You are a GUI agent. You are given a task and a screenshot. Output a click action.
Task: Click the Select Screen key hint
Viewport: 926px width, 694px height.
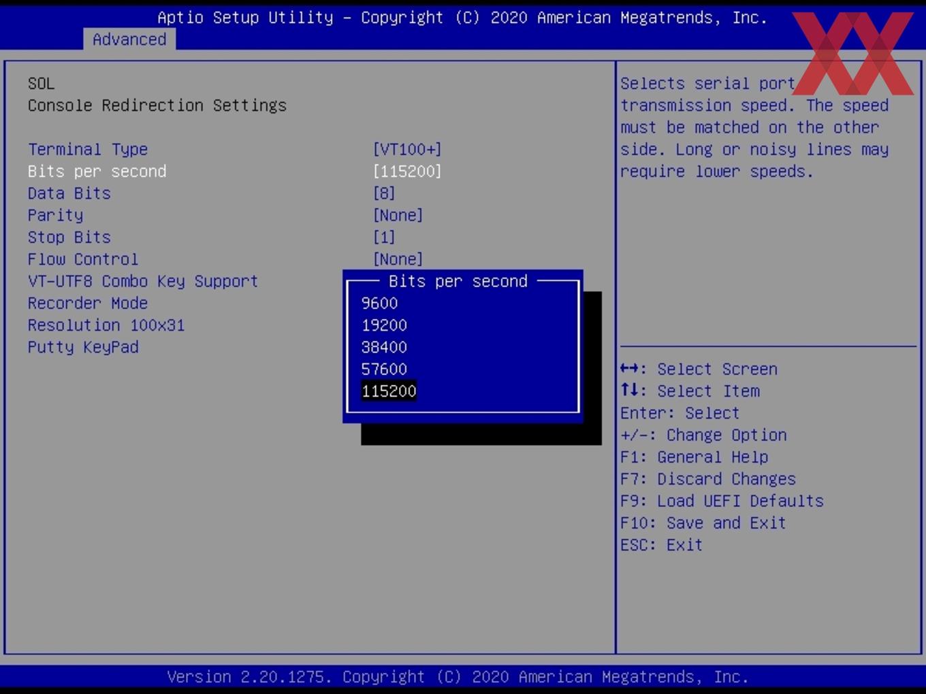699,369
